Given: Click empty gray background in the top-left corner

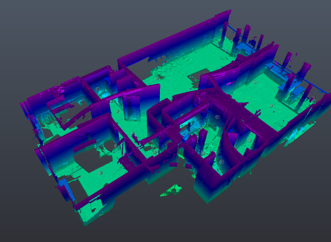Looking at the screenshot, I should pos(19,16).
